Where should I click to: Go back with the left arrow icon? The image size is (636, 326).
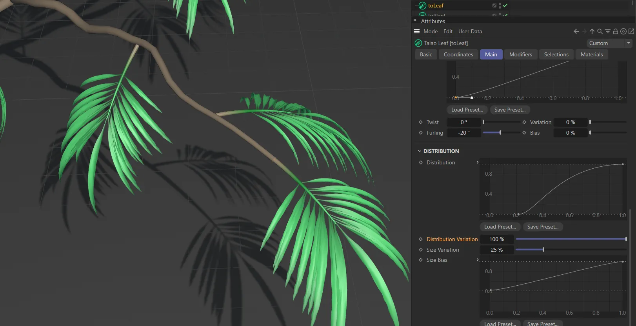tap(576, 31)
